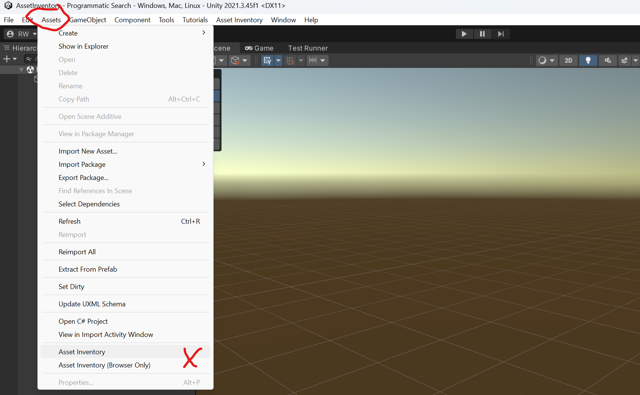Click the plus icon in Hierarchy toolbar
The height and width of the screenshot is (395, 640).
tap(6, 59)
